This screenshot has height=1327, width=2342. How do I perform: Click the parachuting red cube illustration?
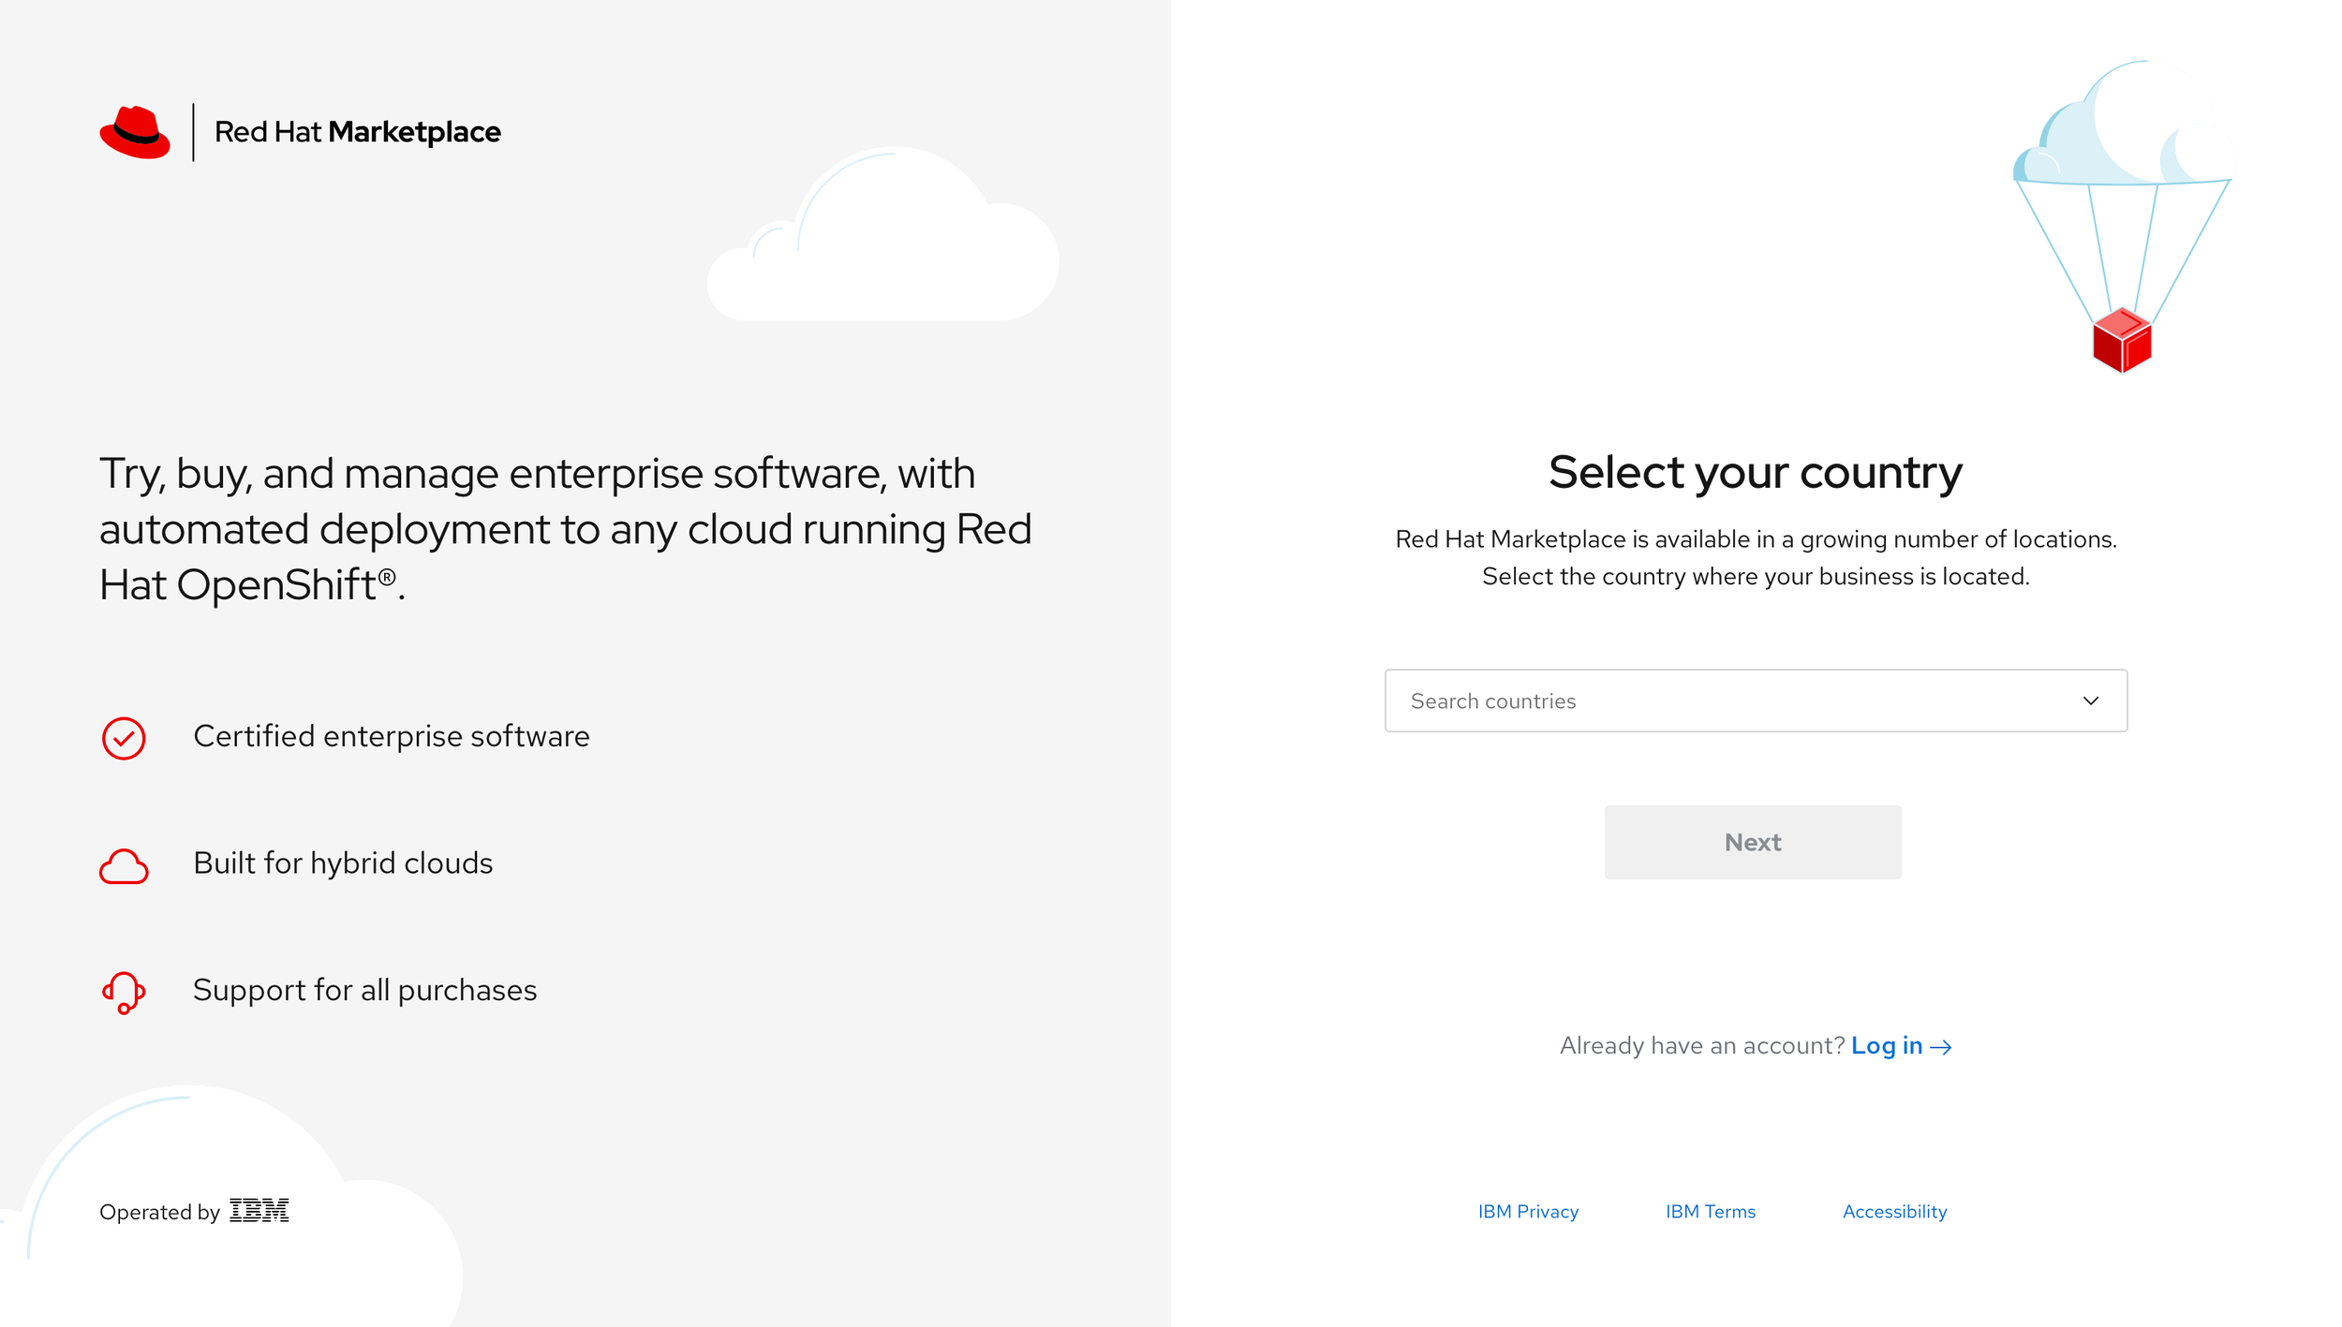pyautogui.click(x=2122, y=341)
